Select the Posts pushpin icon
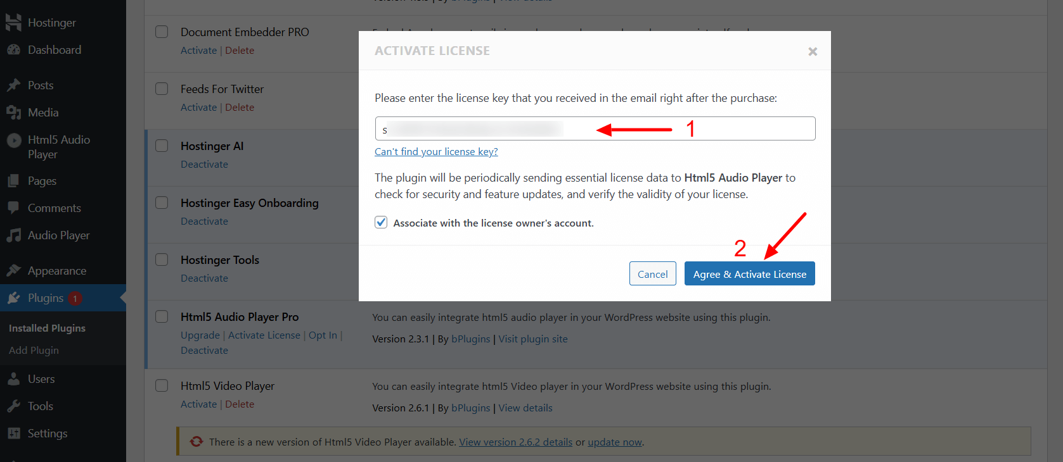1063x462 pixels. pos(13,85)
